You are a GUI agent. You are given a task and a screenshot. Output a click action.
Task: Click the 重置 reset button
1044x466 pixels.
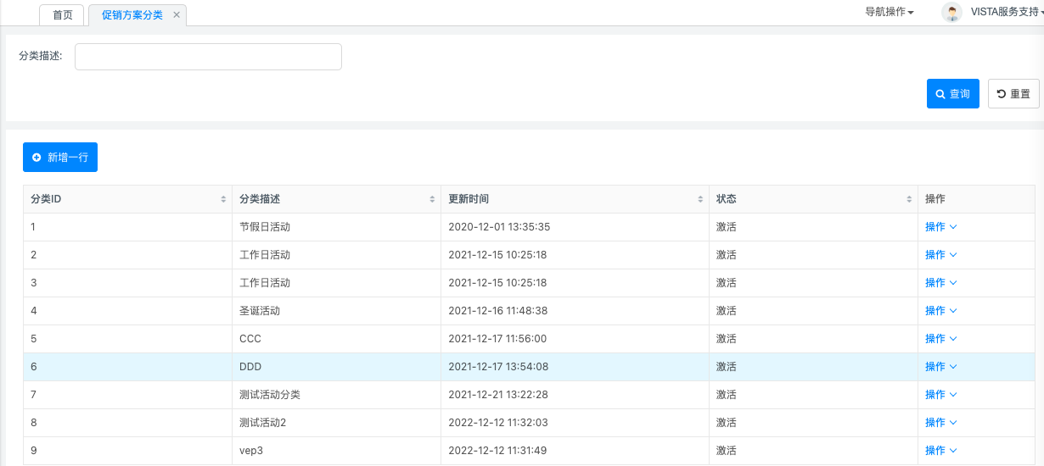point(1013,94)
